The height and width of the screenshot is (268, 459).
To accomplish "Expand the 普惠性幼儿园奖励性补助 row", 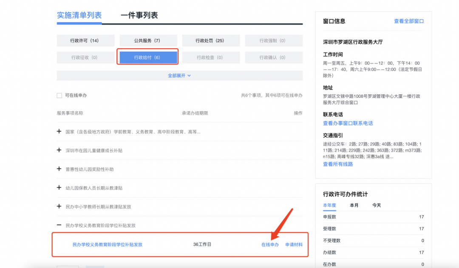I will [x=59, y=169].
